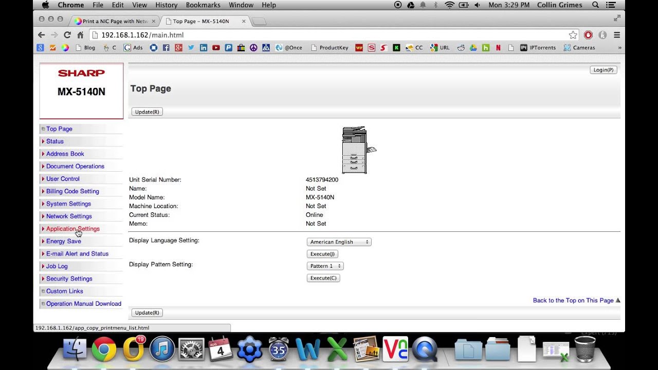
Task: Click the Wi-Fi status icon in menu bar
Action: click(x=450, y=5)
